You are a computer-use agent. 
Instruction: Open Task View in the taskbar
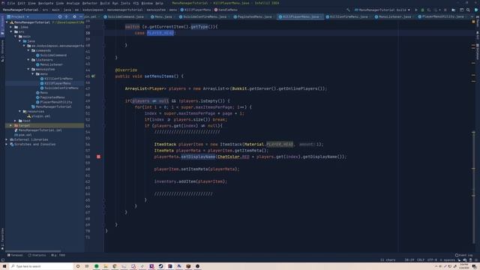[x=87, y=266]
